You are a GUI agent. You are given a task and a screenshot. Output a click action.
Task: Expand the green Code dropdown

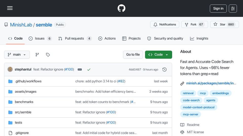pos(158,55)
